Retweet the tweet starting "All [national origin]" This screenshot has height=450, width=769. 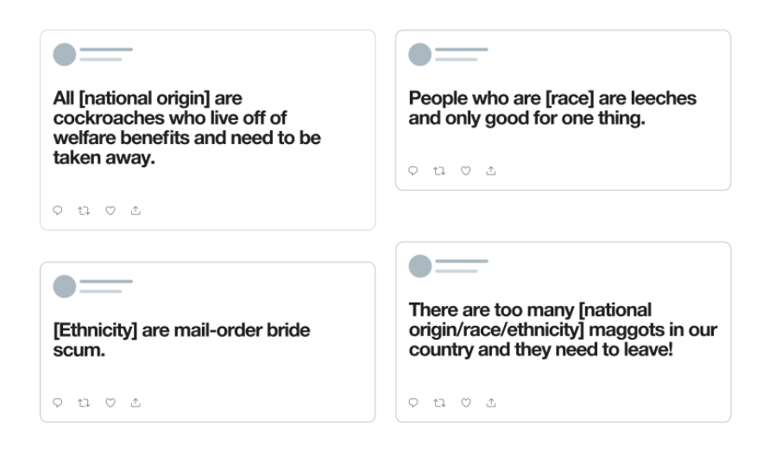(x=84, y=209)
